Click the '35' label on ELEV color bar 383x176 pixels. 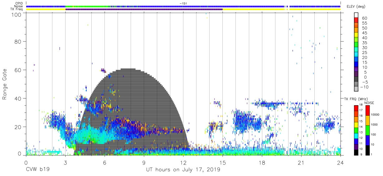point(364,43)
